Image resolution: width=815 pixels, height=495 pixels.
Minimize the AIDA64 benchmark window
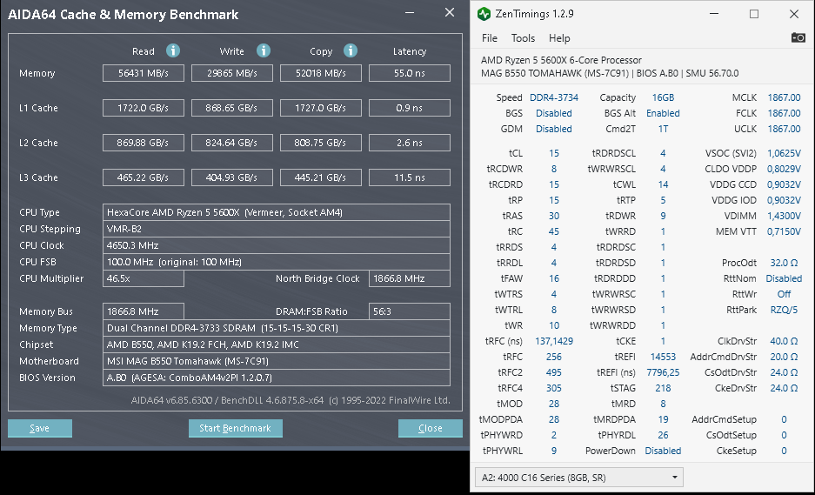pos(411,14)
